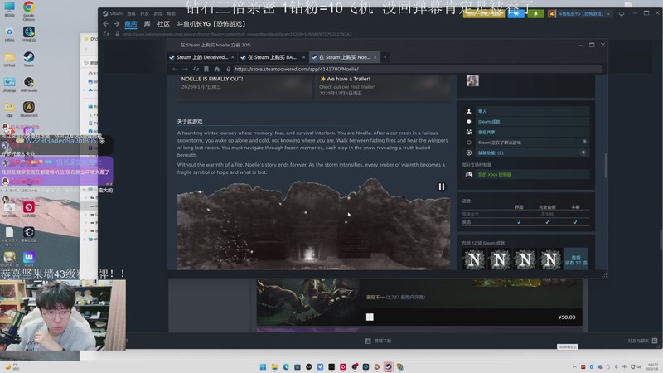Open home page in popup browser

[216, 69]
